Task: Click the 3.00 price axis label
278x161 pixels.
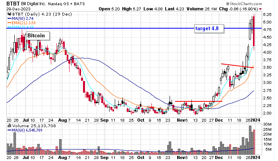Action: pyautogui.click(x=267, y=83)
